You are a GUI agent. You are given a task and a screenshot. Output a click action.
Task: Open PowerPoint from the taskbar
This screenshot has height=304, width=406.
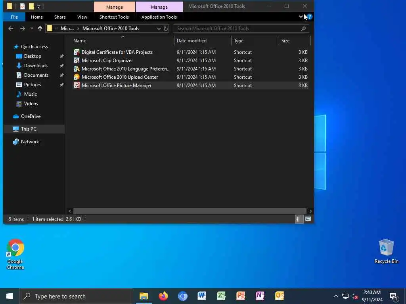pos(241,296)
